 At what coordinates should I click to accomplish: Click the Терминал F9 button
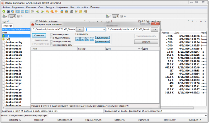(x=169, y=120)
